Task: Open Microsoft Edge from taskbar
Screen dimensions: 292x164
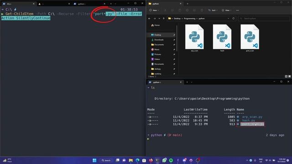Action: coord(137,160)
